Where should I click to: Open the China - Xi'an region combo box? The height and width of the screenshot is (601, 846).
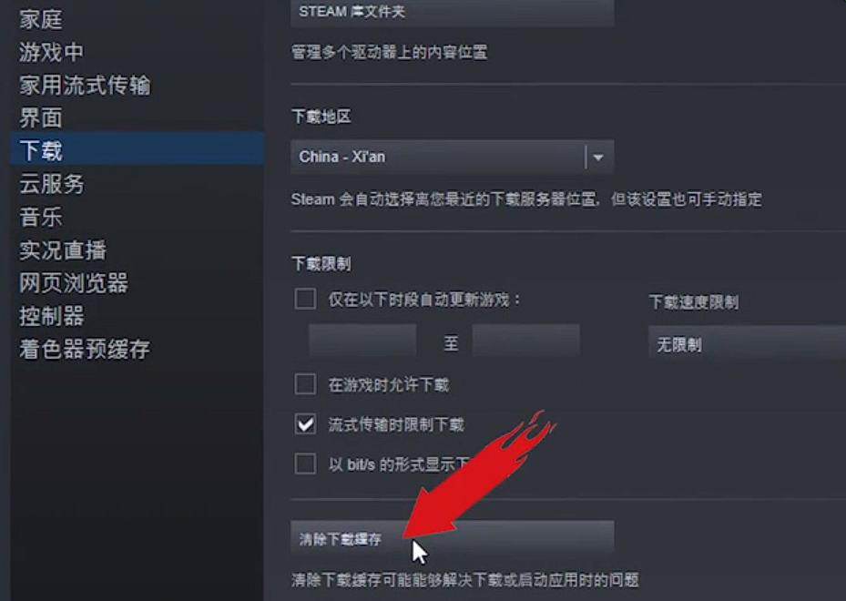(452, 157)
